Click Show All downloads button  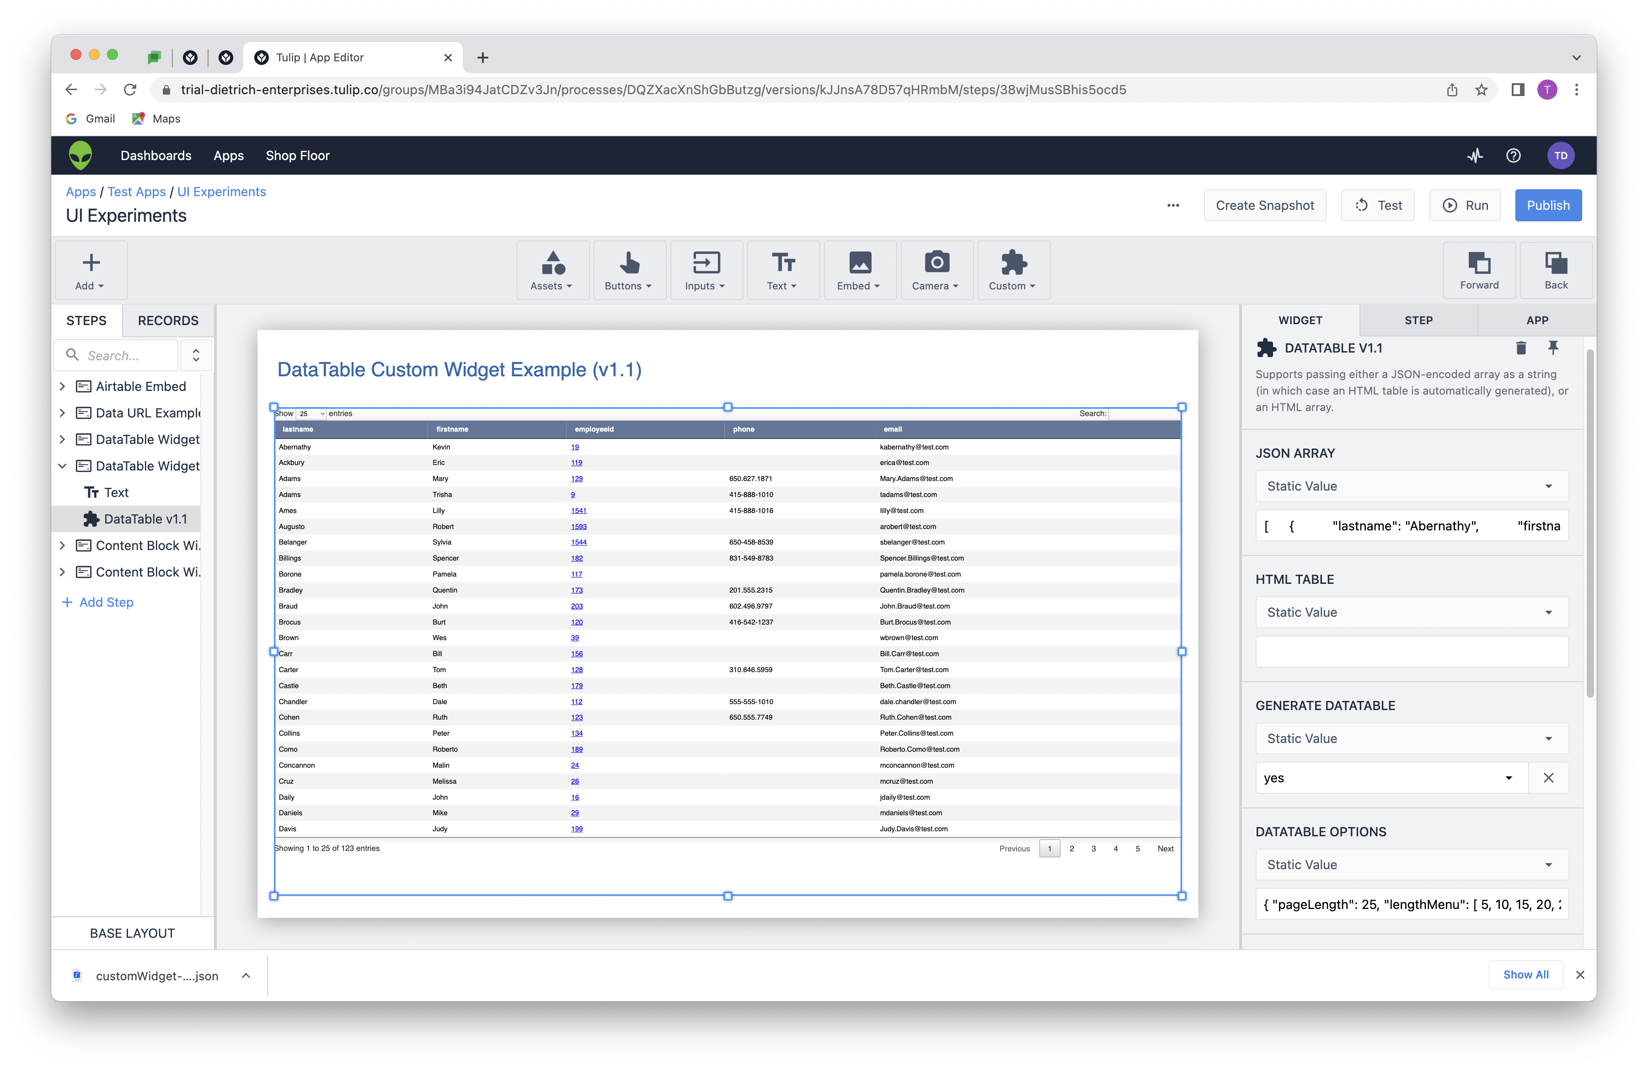(x=1525, y=974)
